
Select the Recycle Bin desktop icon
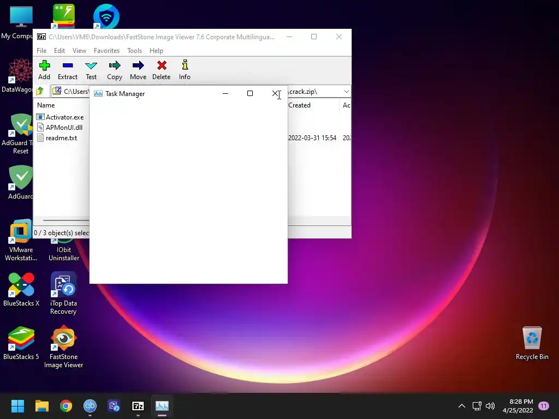[x=532, y=343]
